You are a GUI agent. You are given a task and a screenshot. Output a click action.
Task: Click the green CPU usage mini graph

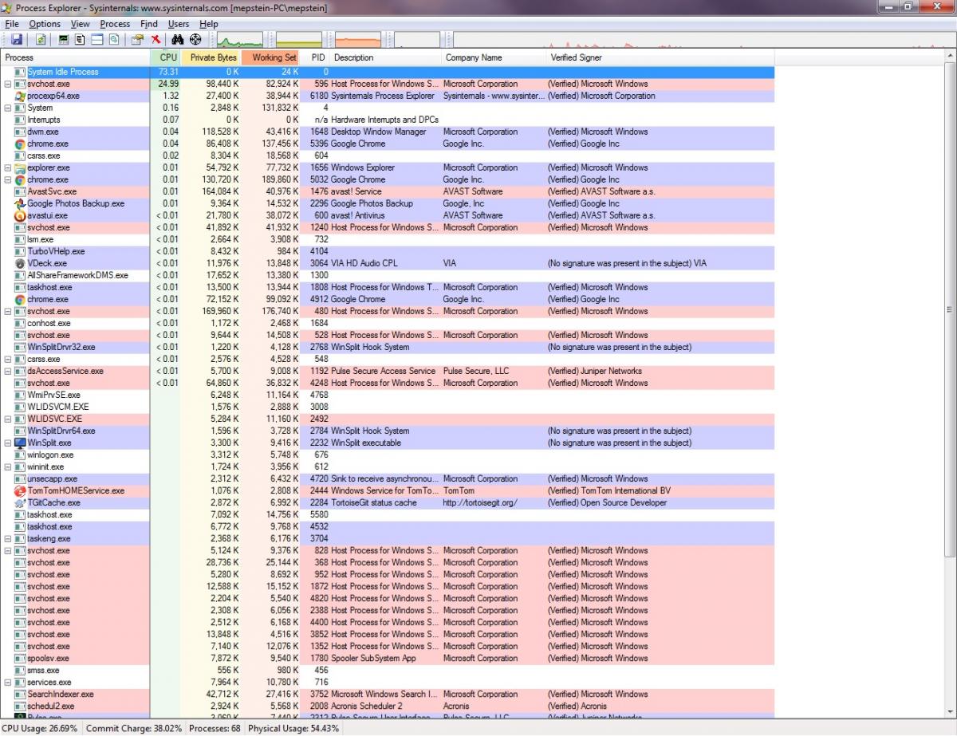pos(241,40)
